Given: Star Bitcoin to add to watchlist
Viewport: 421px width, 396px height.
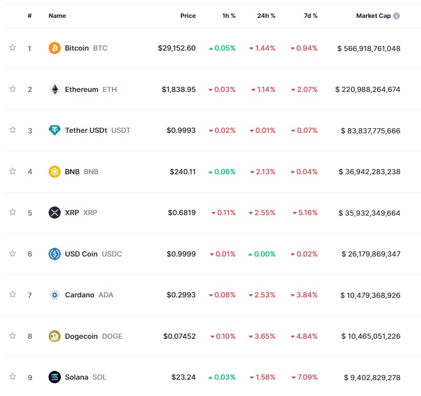Looking at the screenshot, I should tap(13, 48).
